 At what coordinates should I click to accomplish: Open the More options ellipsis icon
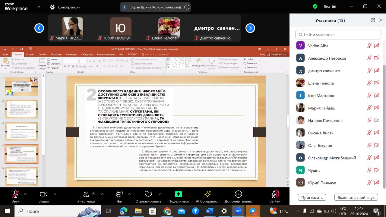point(238,194)
